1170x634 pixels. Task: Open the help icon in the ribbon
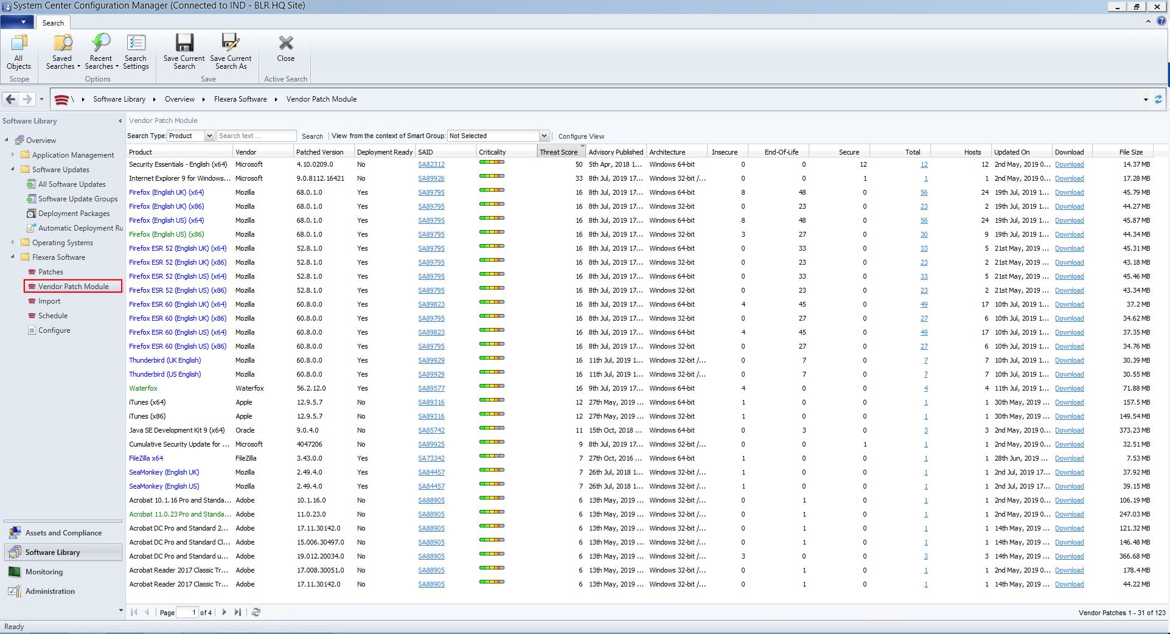coord(1161,21)
